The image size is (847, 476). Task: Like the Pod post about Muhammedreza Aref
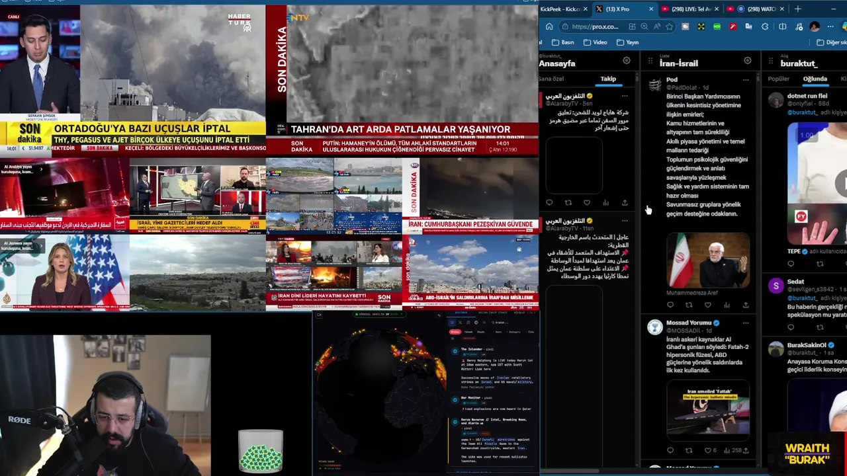click(x=707, y=305)
